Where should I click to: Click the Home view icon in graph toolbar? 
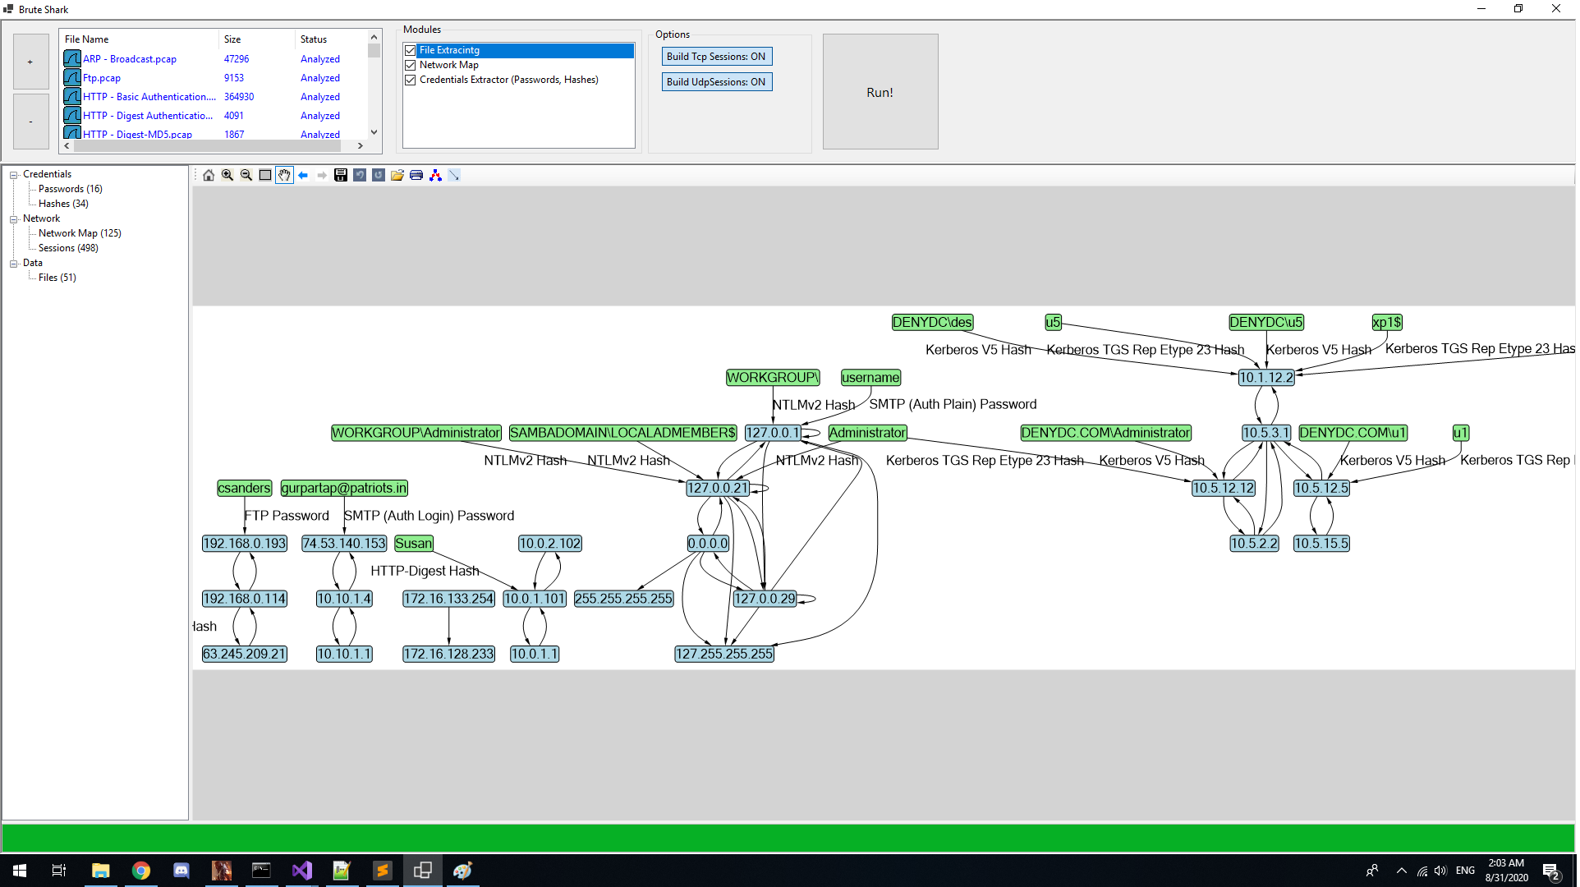point(209,175)
